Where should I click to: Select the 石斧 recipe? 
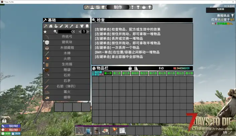[66, 75]
